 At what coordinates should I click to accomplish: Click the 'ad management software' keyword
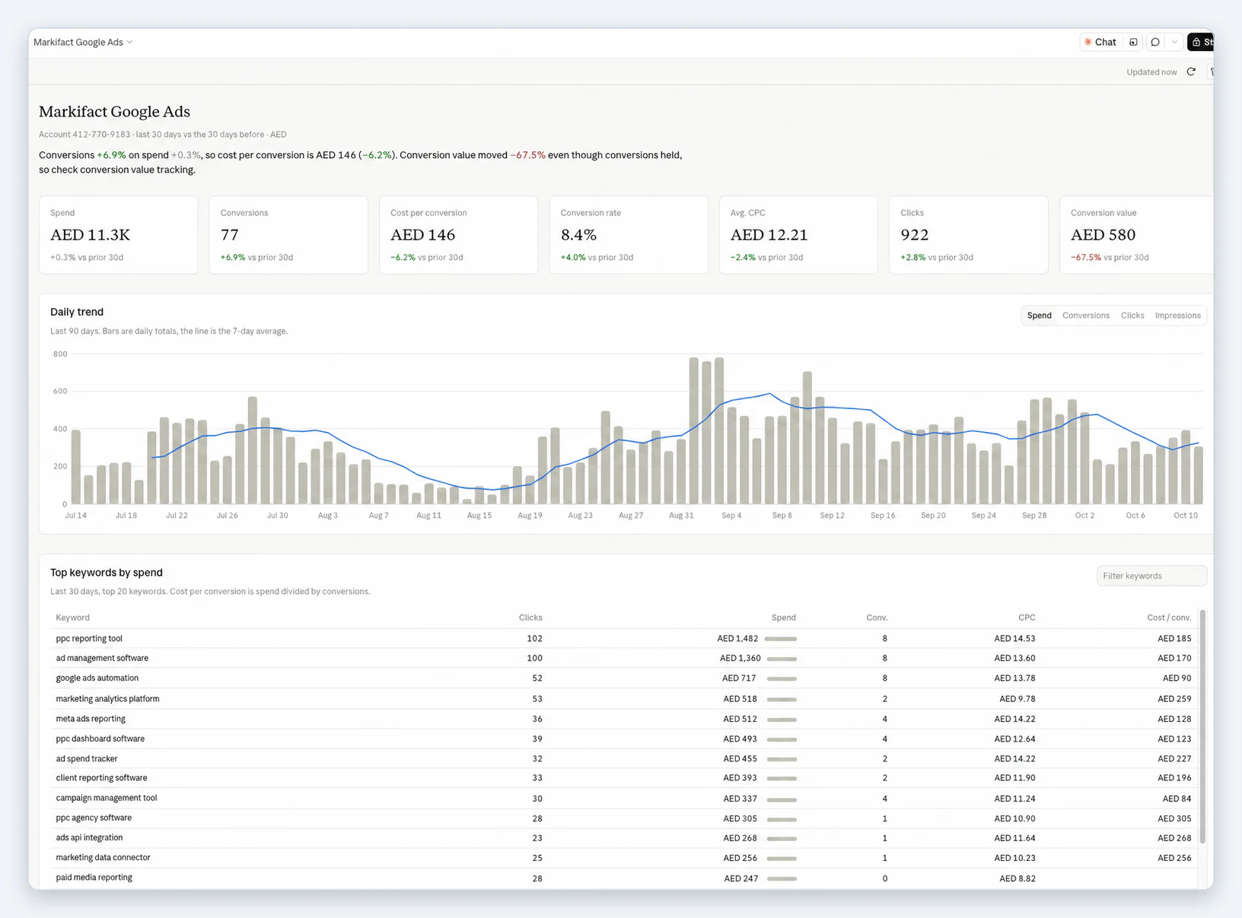tap(102, 659)
